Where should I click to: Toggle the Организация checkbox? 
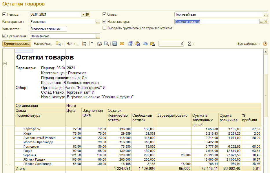click(x=4, y=36)
